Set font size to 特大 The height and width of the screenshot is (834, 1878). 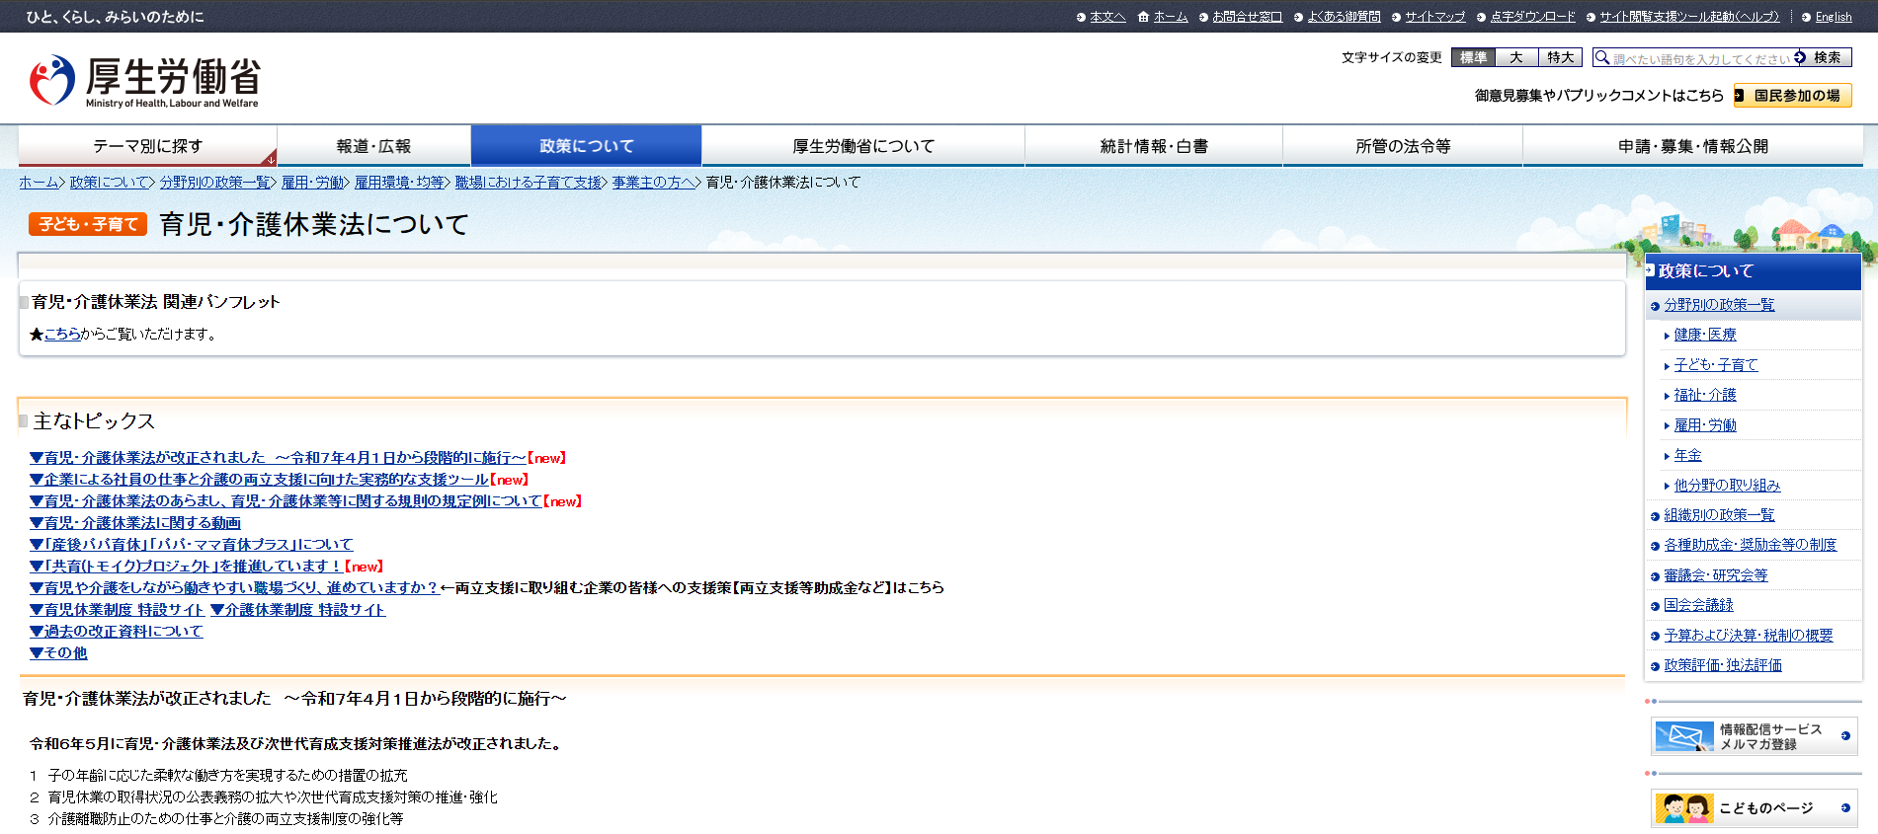pos(1560,57)
